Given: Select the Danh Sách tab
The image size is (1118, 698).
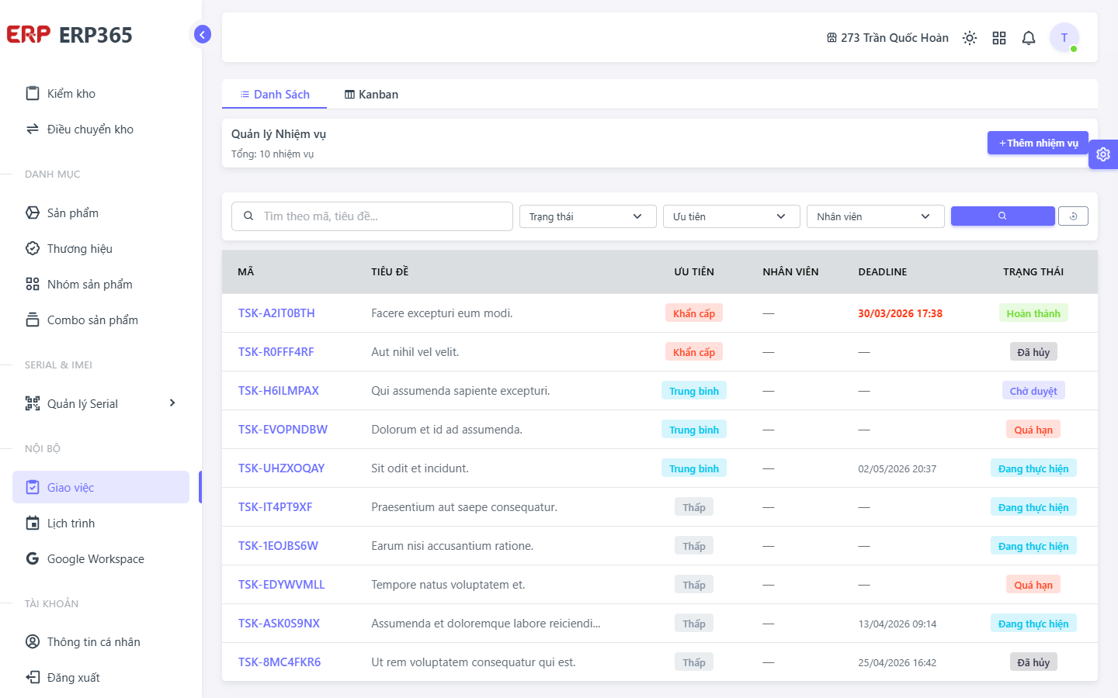Looking at the screenshot, I should 275,94.
